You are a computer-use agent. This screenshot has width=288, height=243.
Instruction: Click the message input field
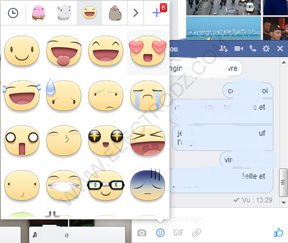[210, 219]
